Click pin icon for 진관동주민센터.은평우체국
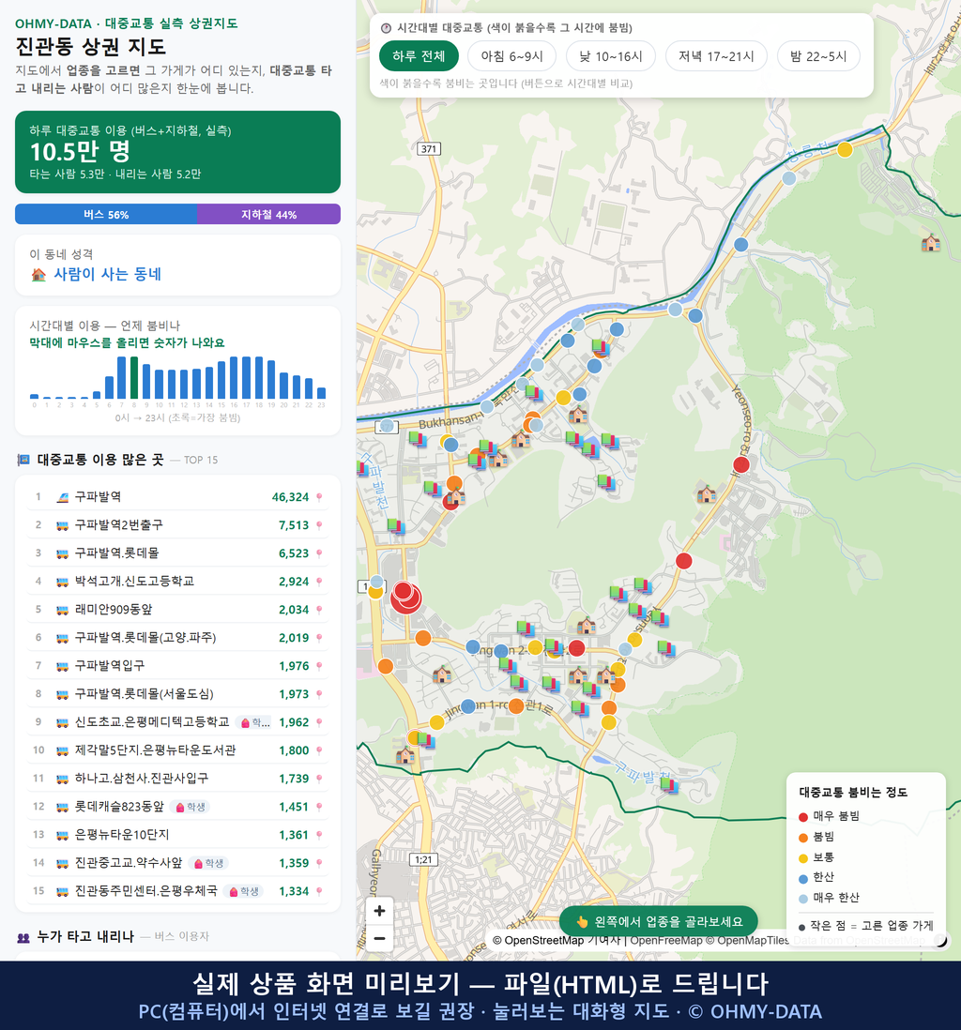Viewport: 961px width, 1030px height. click(319, 891)
